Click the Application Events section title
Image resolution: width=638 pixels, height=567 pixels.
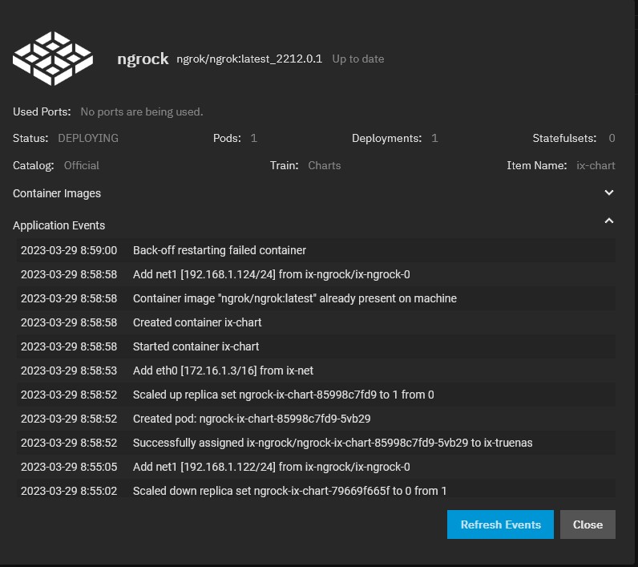point(59,225)
